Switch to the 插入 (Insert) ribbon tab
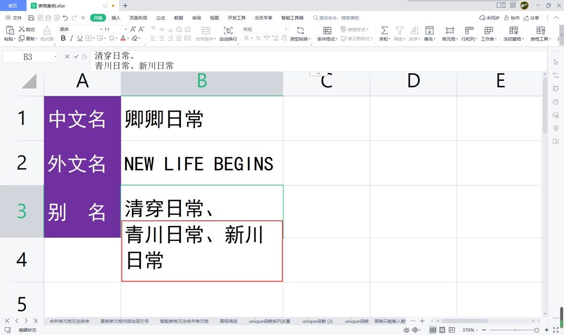 click(x=116, y=18)
